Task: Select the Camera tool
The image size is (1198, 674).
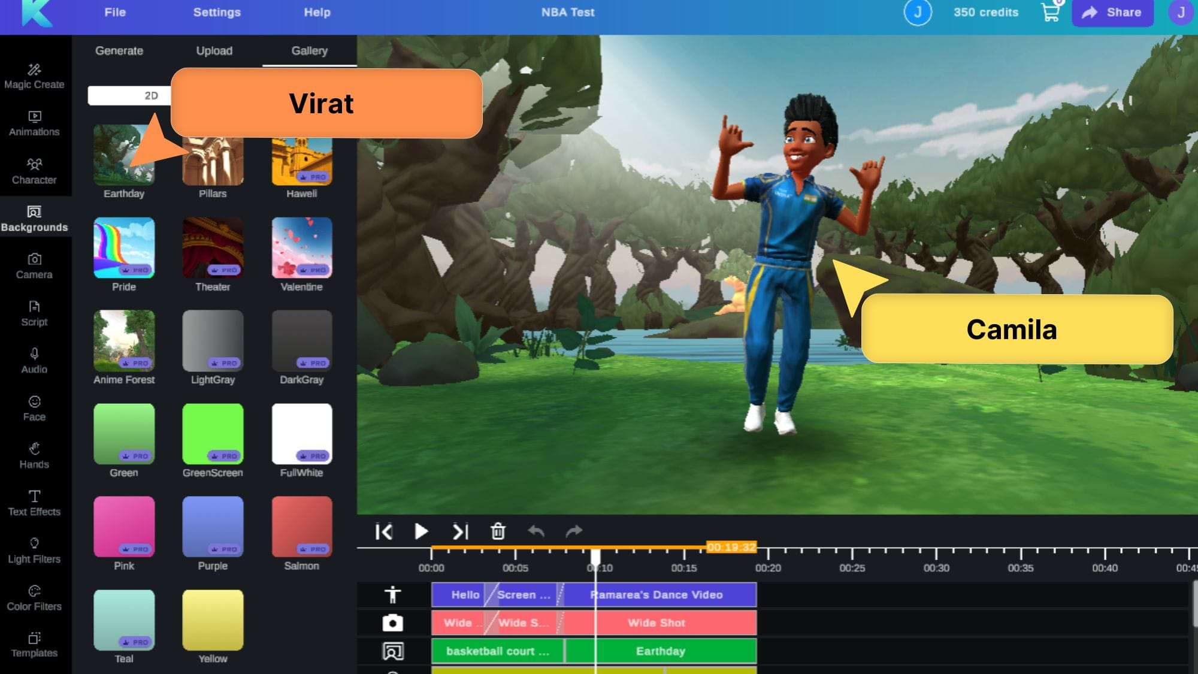Action: pos(34,265)
